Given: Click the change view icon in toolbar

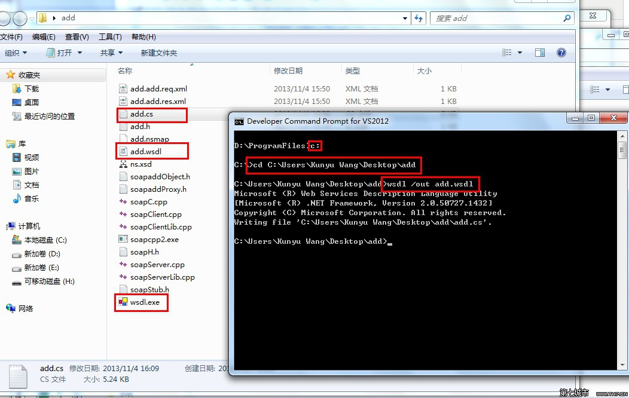Looking at the screenshot, I should (506, 53).
